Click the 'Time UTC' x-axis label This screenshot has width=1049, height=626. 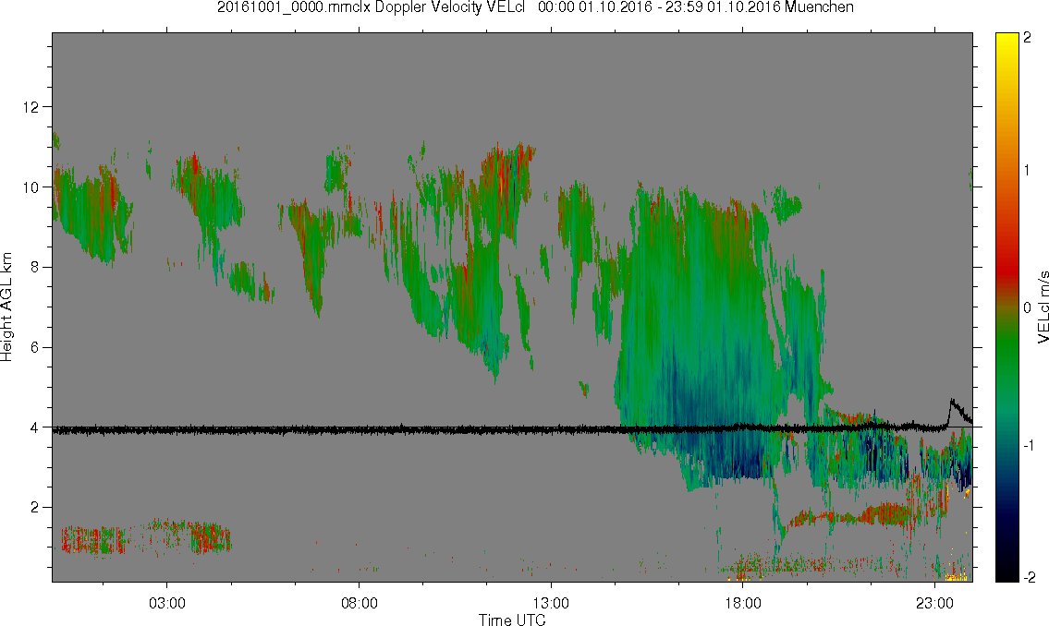click(512, 620)
